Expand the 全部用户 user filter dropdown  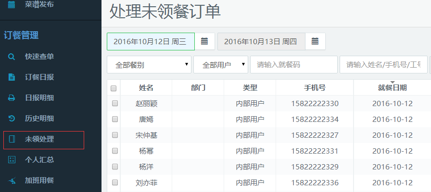220,65
